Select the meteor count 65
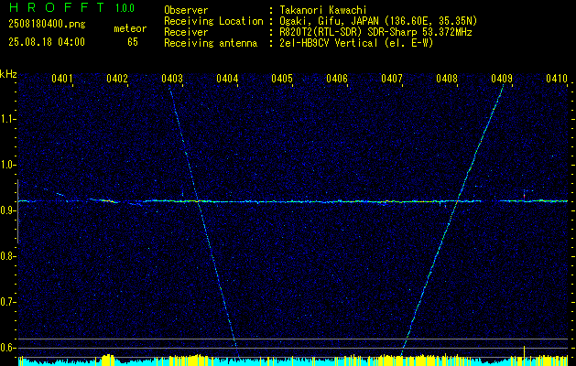This screenshot has height=366, width=576. click(133, 42)
